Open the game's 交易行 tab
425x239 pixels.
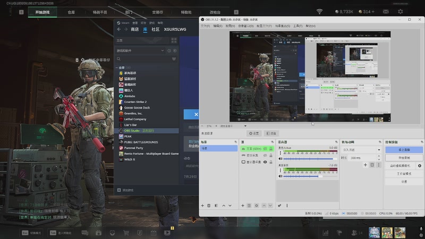(x=157, y=12)
